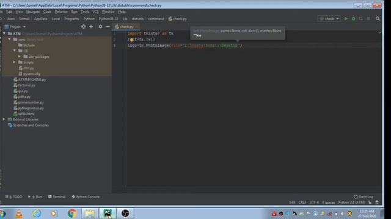Click the AppData breadcrumb

coord(41,19)
